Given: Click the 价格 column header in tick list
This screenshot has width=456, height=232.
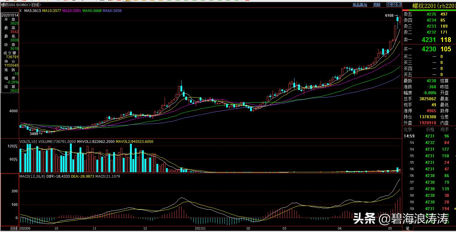Looking at the screenshot, I should (x=430, y=129).
